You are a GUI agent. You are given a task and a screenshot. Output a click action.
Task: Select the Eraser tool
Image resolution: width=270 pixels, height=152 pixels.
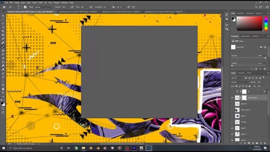click(x=3, y=58)
